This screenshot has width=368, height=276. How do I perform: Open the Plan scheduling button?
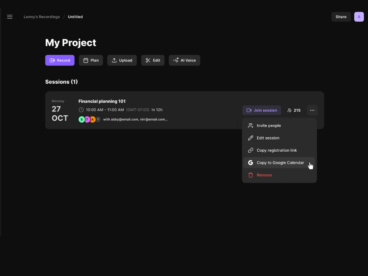[91, 60]
